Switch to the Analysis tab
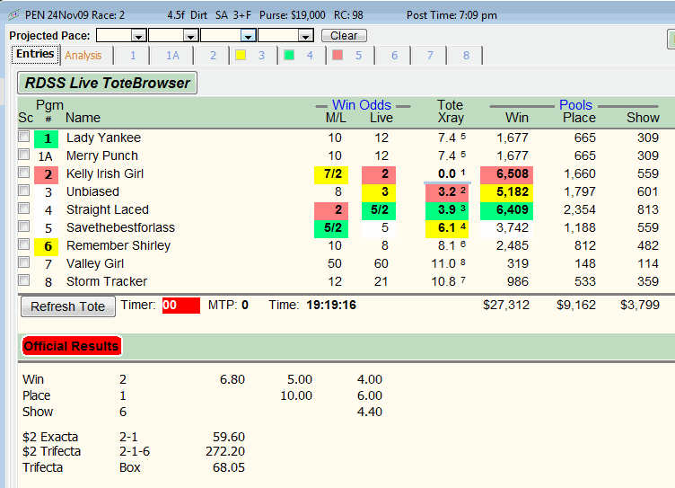 (83, 56)
